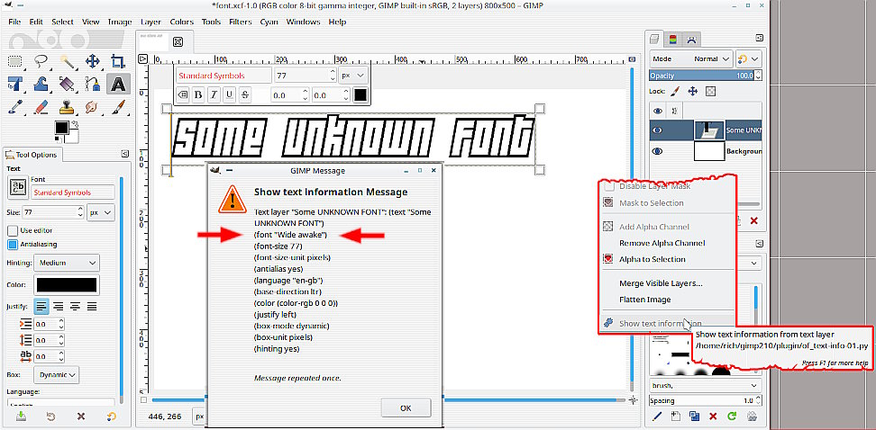This screenshot has width=876, height=430.
Task: Restore tool preset in Tool Options
Action: tap(51, 417)
